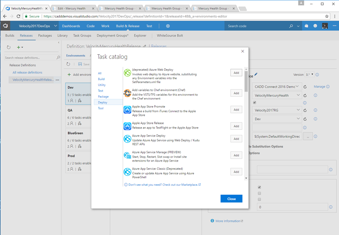This screenshot has width=339, height=235.
Task: Refresh the Dev slot list
Action: coord(305,119)
